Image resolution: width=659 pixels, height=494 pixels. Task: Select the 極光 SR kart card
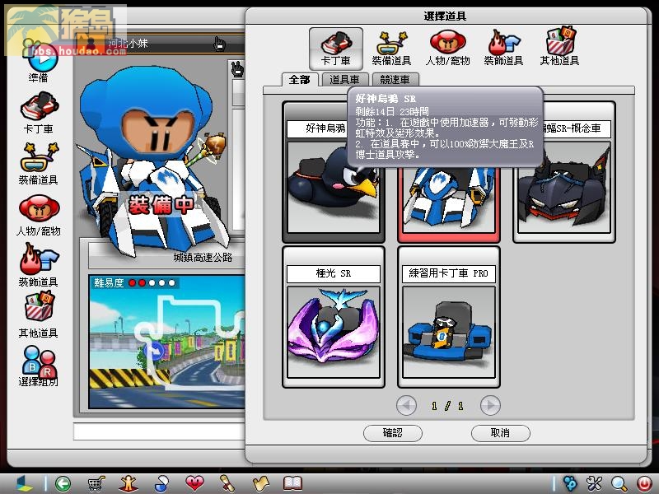pos(334,317)
